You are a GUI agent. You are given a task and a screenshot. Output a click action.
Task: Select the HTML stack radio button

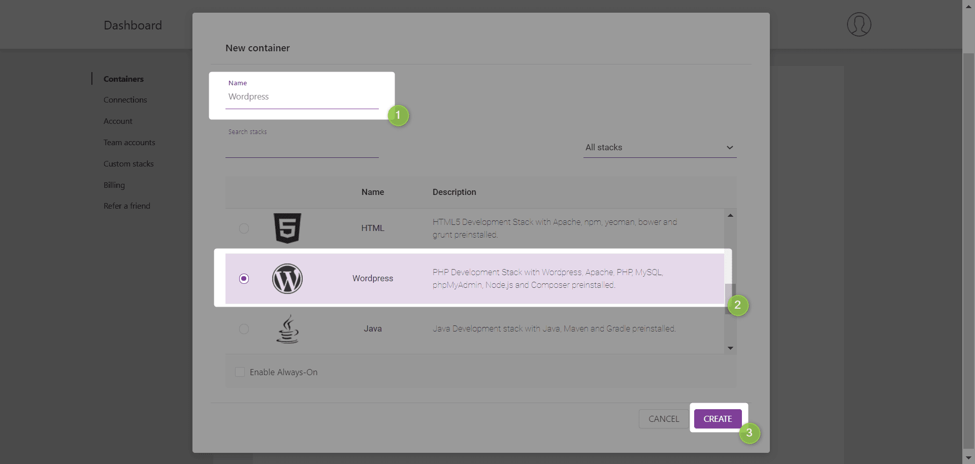point(244,228)
